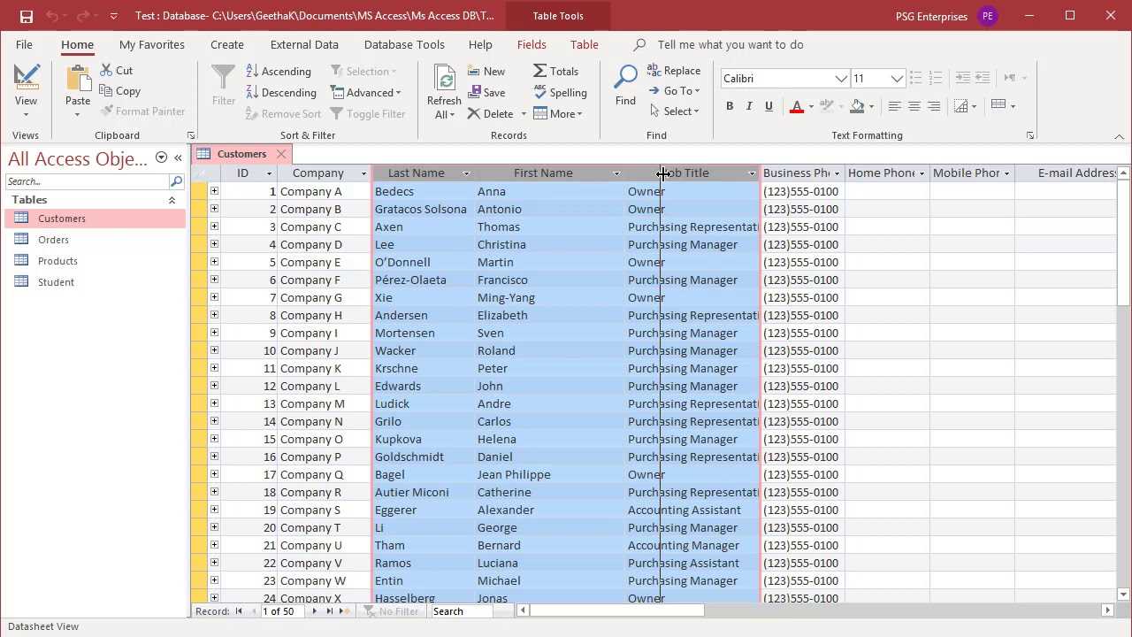
Task: Switch to the Database Tools tab
Action: [404, 44]
